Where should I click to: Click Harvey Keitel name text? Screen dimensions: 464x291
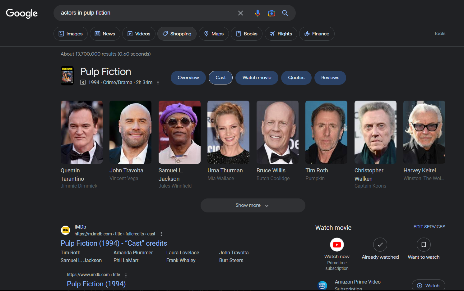pos(420,171)
